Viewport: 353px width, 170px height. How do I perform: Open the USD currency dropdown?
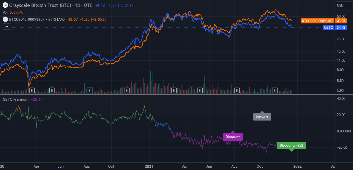click(344, 5)
